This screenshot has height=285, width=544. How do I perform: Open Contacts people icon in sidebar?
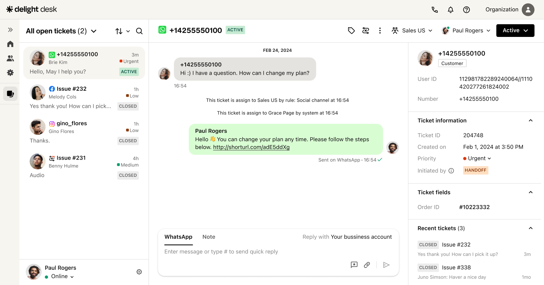coord(10,58)
